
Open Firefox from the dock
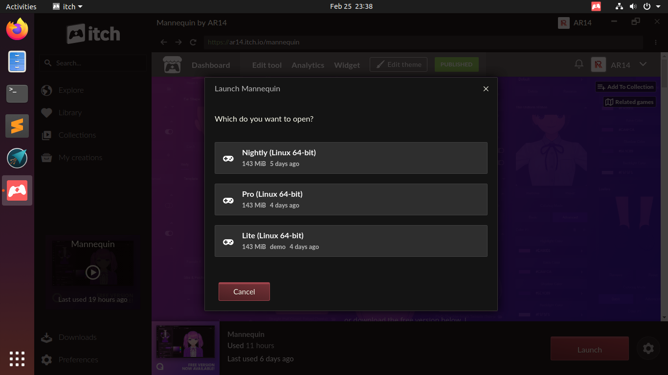[x=17, y=29]
